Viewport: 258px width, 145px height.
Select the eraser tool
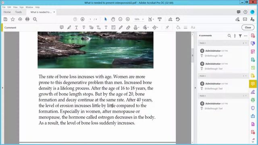[x=128, y=27]
